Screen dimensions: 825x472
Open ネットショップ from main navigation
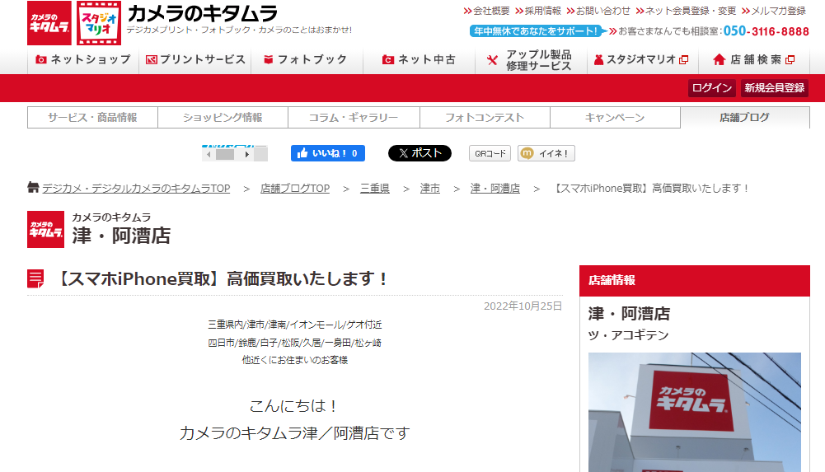tap(83, 60)
